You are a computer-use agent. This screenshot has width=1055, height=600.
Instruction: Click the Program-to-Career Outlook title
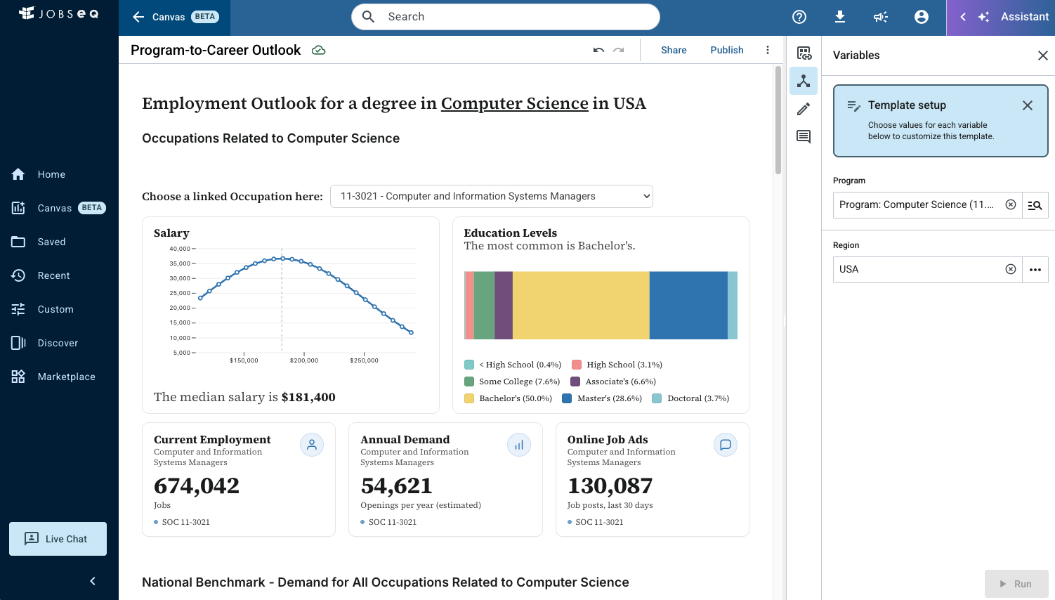point(216,50)
